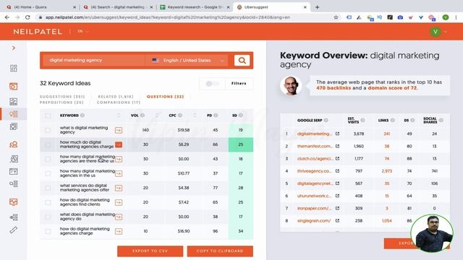Click the browser address bar URL
This screenshot has height=260, width=463.
tap(167, 17)
